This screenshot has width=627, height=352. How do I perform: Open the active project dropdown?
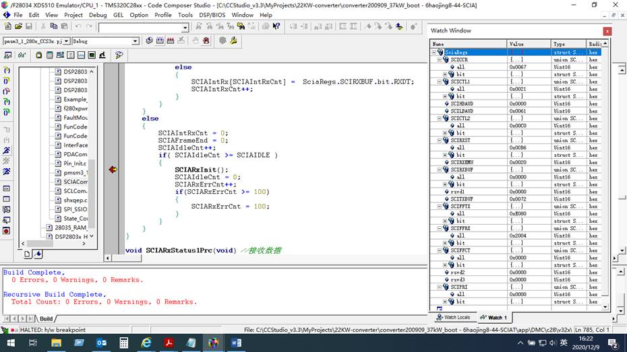66,41
